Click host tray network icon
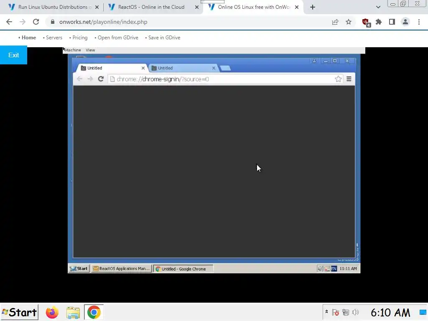This screenshot has width=428, height=321. (346, 312)
